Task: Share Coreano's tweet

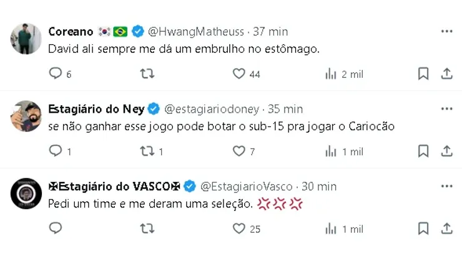Action: point(446,73)
